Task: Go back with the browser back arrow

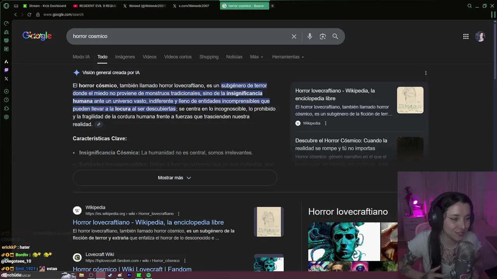Action: 16,14
